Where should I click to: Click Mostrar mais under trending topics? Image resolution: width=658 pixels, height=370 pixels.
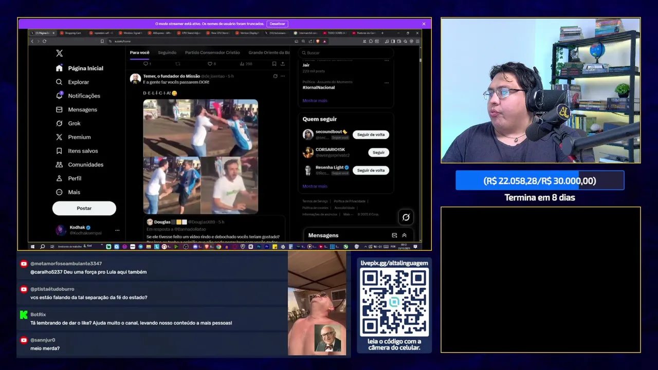(315, 101)
